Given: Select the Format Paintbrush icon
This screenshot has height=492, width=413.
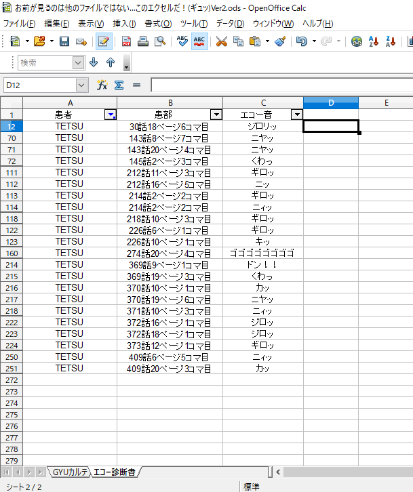Looking at the screenshot, I should point(280,41).
